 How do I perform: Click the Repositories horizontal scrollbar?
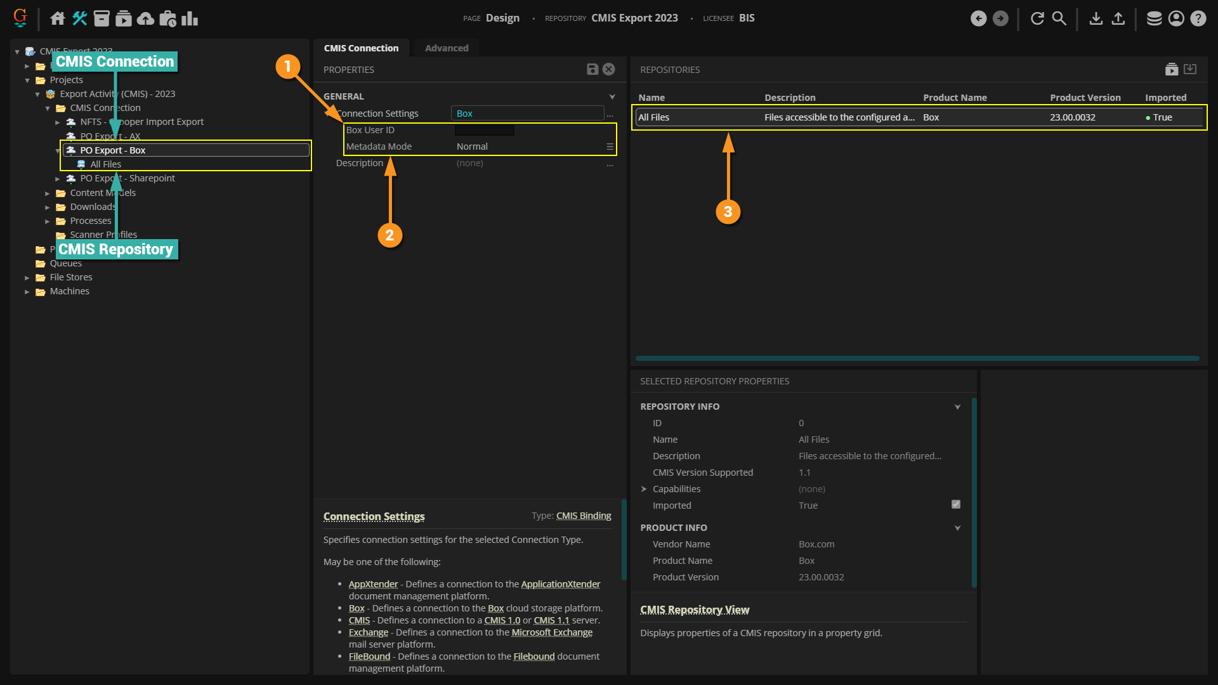click(917, 358)
